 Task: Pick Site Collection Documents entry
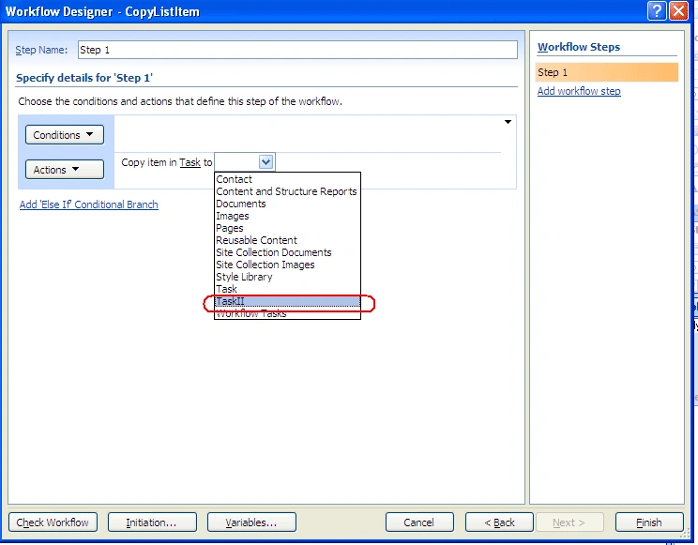click(287, 252)
